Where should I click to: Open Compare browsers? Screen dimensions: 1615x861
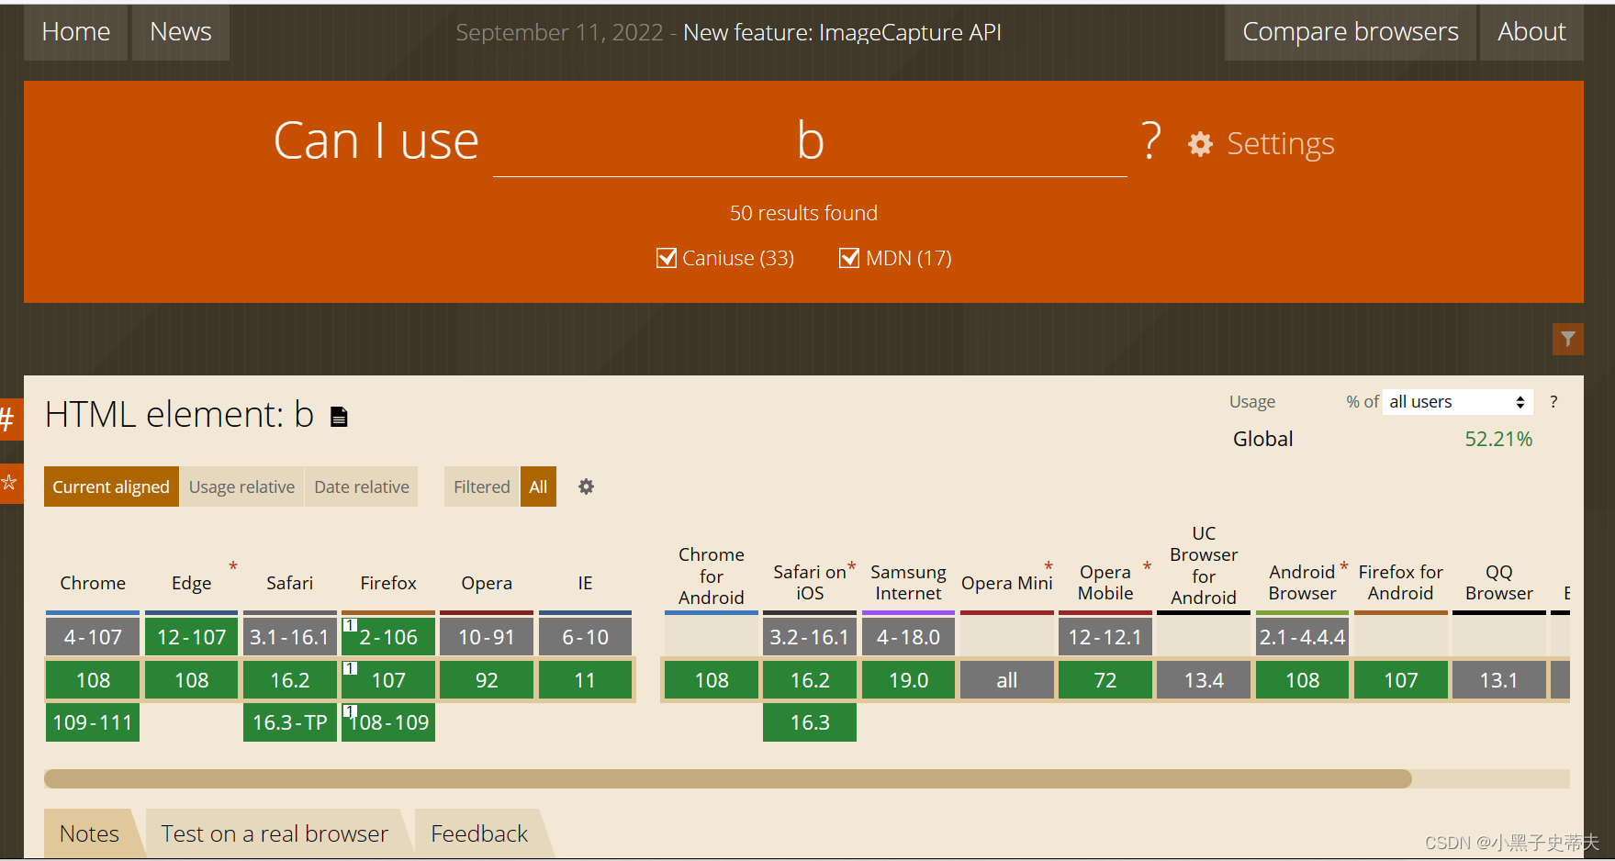1350,32
